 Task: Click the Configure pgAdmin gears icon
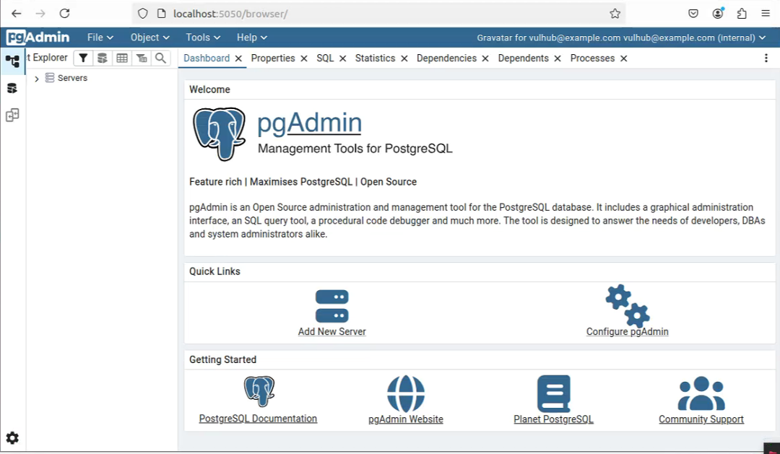tap(628, 305)
